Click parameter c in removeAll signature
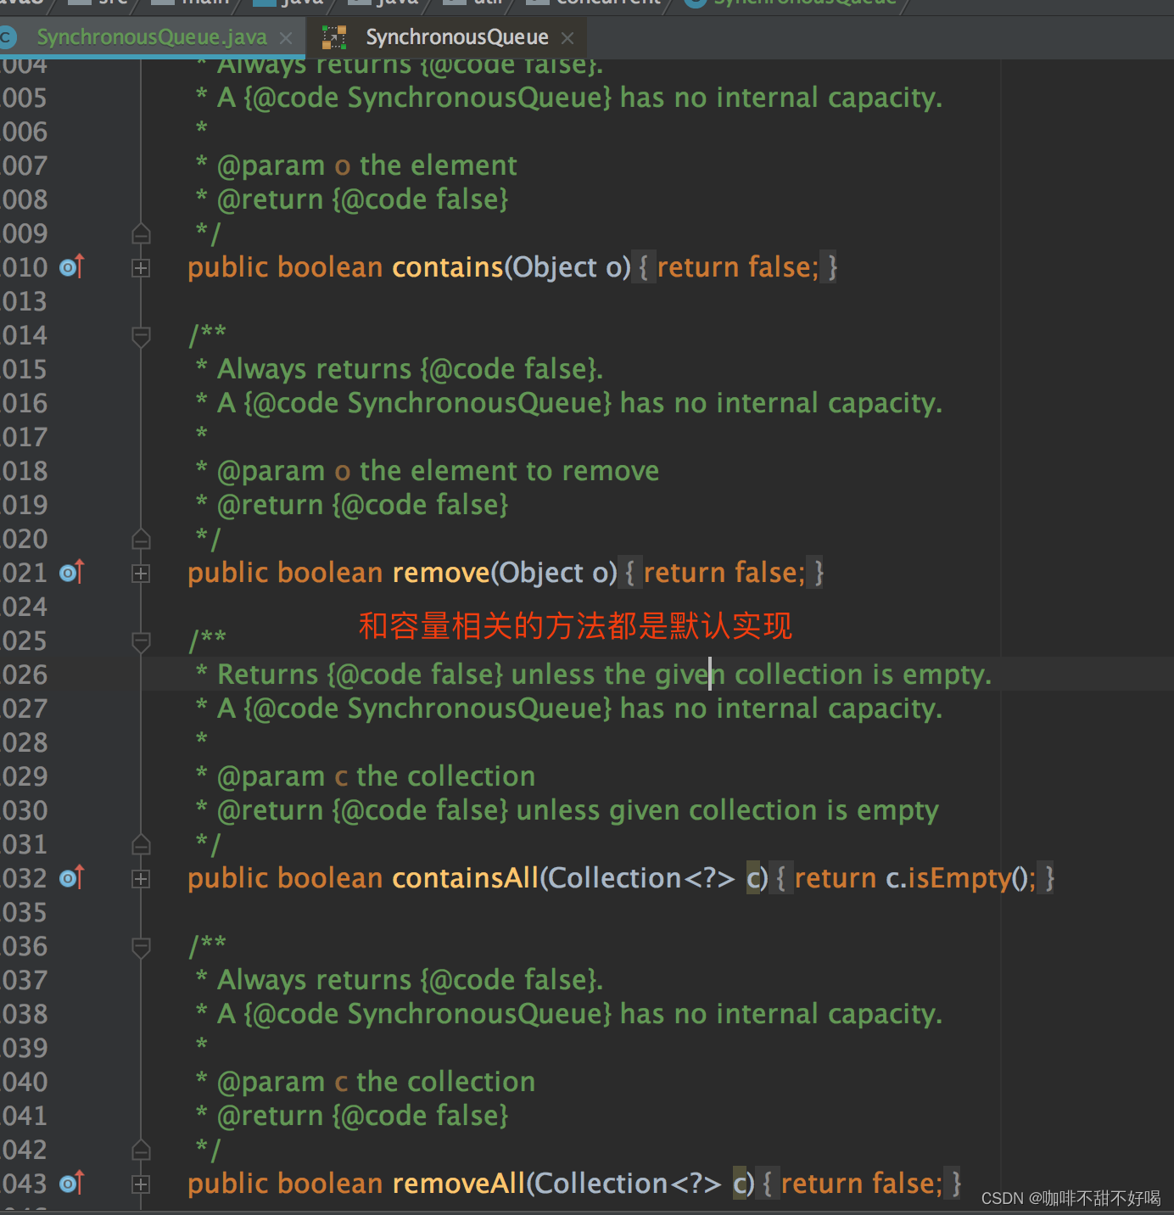The height and width of the screenshot is (1215, 1174). [x=739, y=1184]
